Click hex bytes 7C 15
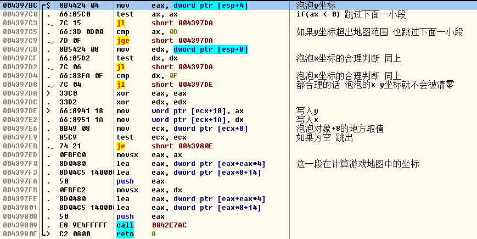 pyautogui.click(x=70, y=23)
